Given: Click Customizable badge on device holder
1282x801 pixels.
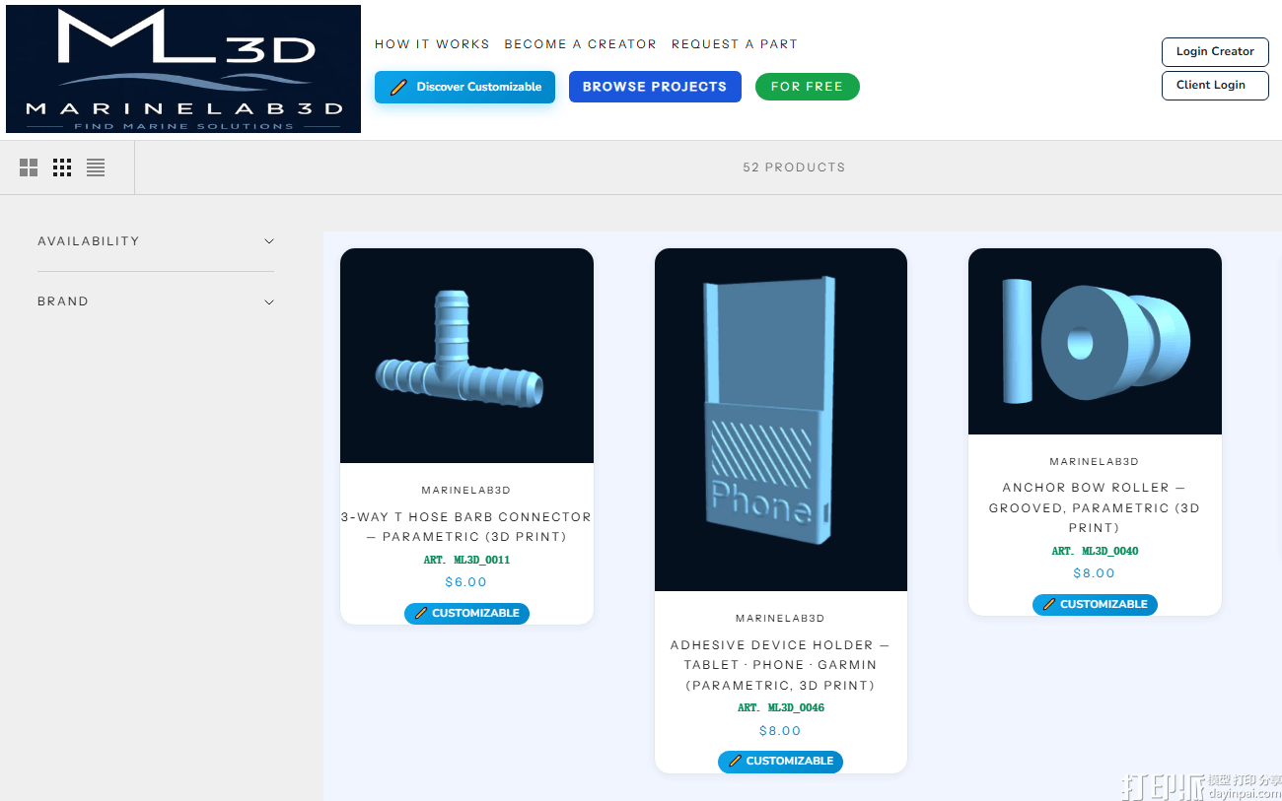Looking at the screenshot, I should pos(780,761).
